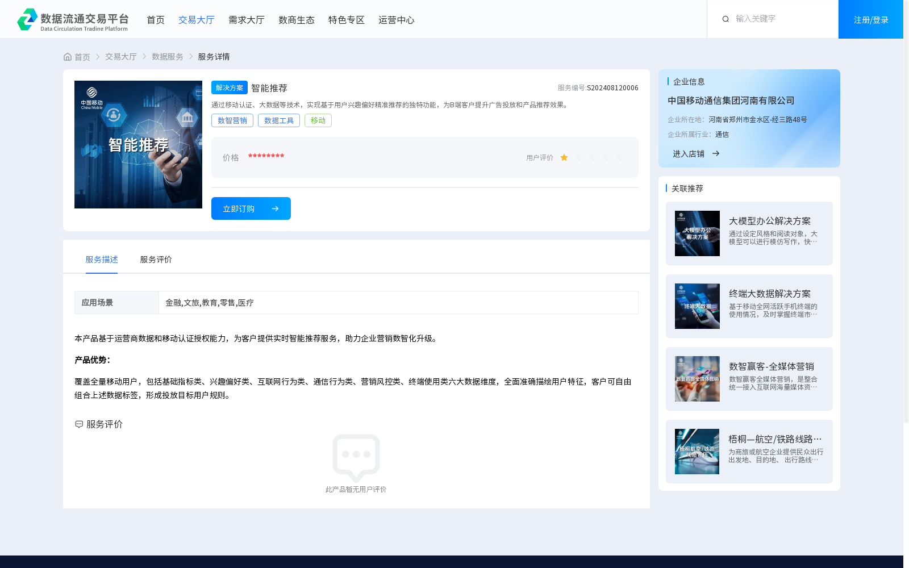Open 数商生态 in the top navigation
909x568 pixels.
[x=297, y=20]
